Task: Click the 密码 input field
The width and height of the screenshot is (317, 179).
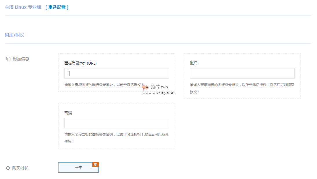Action: 116,123
